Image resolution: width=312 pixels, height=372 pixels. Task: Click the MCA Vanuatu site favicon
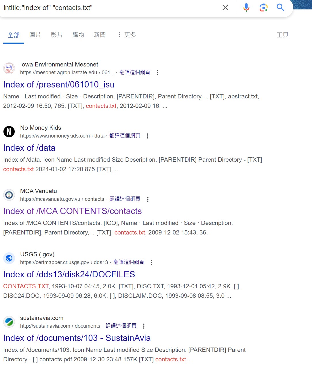(9, 195)
